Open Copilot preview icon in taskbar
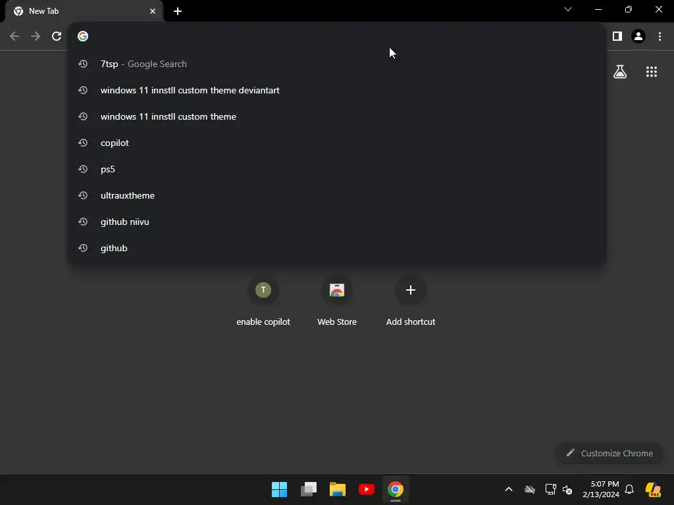674x505 pixels. pos(653,489)
